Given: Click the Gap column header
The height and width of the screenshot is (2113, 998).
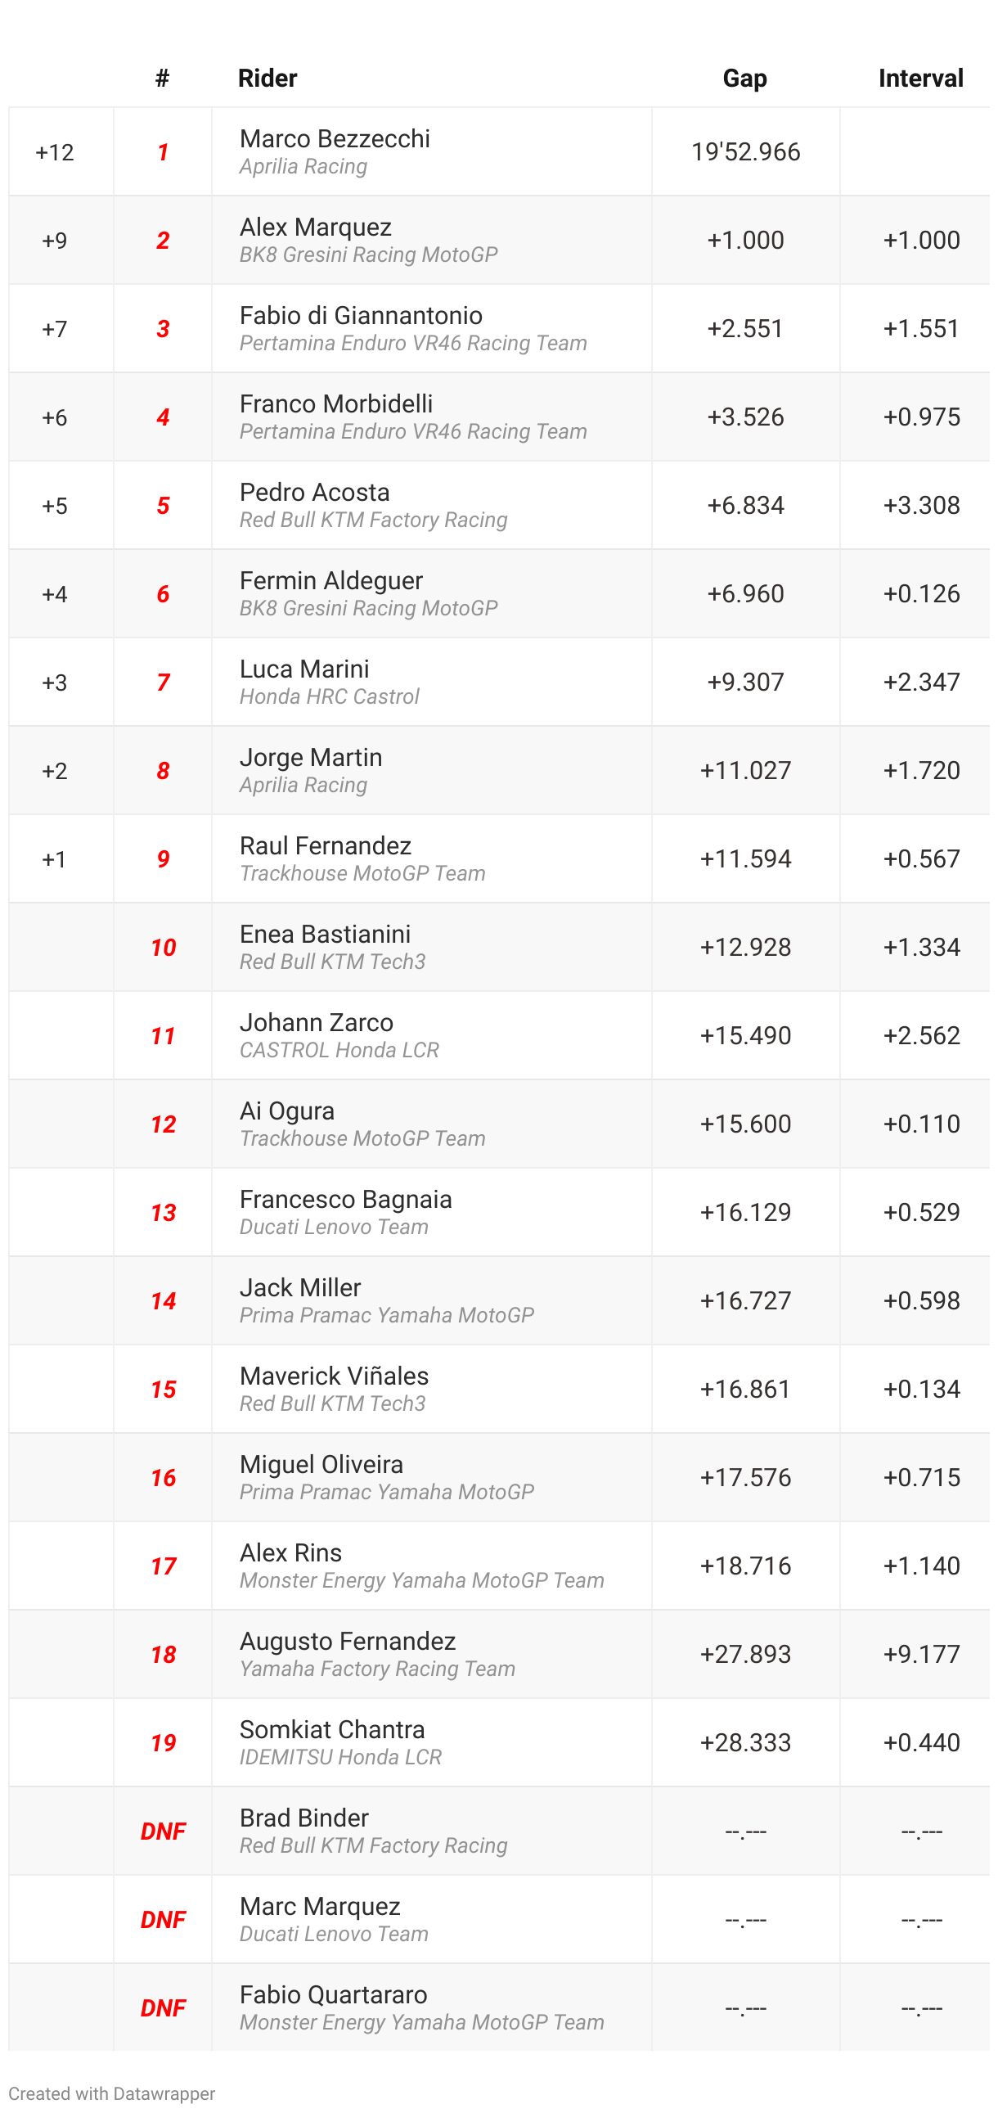Looking at the screenshot, I should 744,78.
